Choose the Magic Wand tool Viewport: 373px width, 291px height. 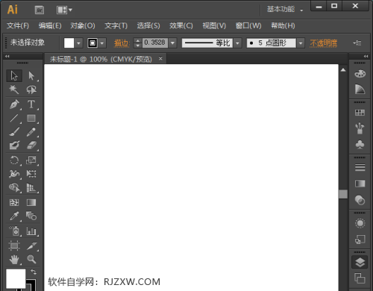tap(14, 90)
